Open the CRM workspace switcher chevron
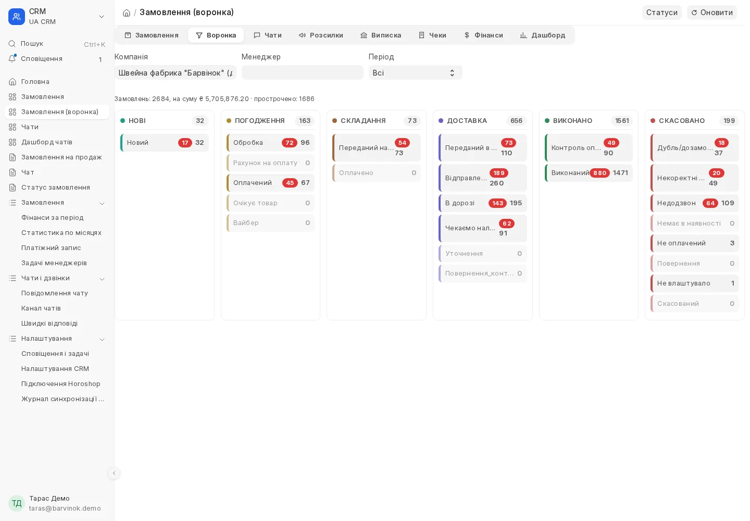Image resolution: width=750 pixels, height=521 pixels. 102,17
